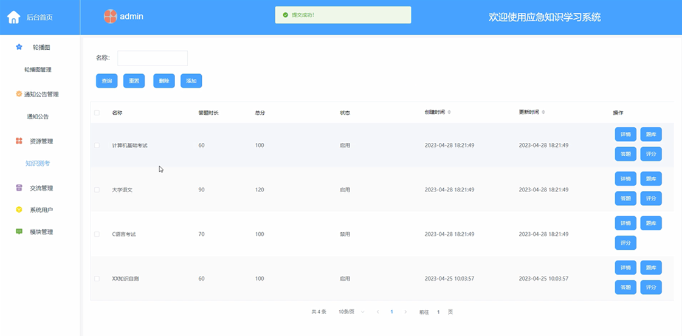Go to 后台首页 from the sidebar header

(x=40, y=17)
